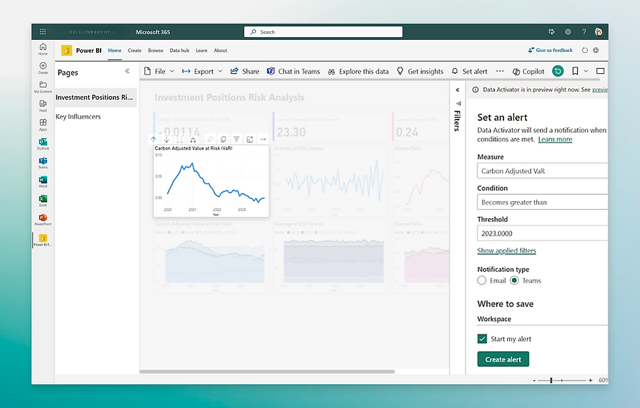Expand the Filters pane arrow
The image size is (640, 408).
[457, 90]
